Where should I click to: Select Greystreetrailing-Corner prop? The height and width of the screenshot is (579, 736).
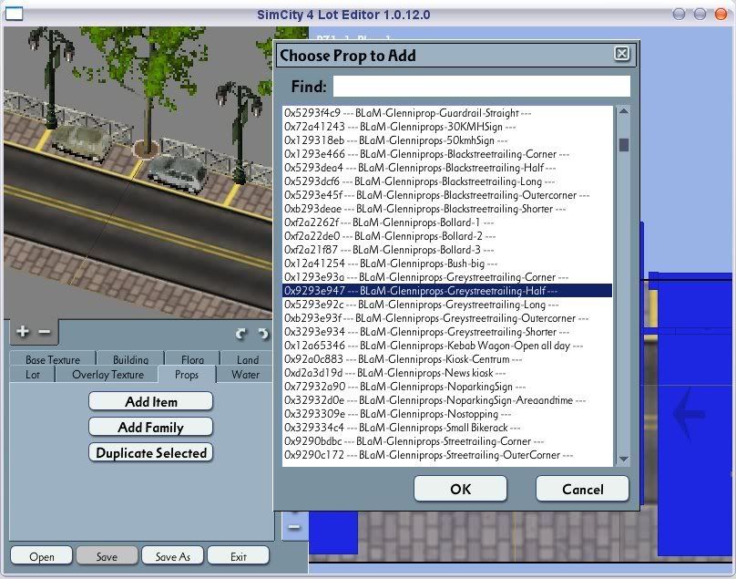coord(448,277)
